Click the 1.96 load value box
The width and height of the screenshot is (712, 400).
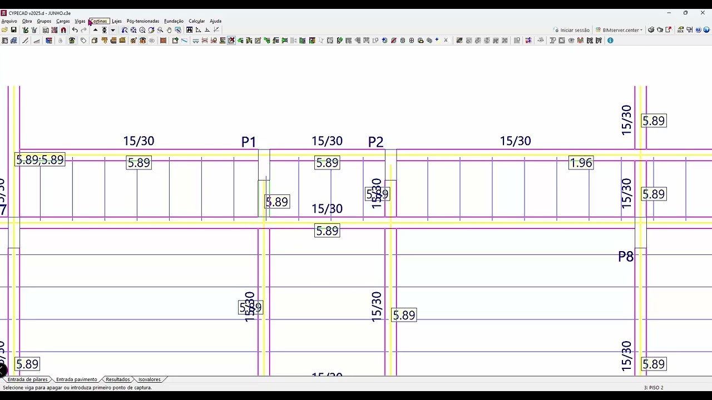[581, 163]
